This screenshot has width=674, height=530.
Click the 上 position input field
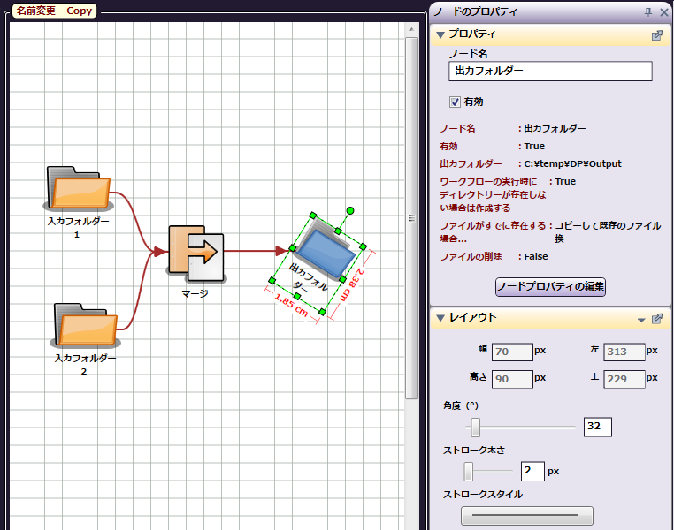[624, 379]
